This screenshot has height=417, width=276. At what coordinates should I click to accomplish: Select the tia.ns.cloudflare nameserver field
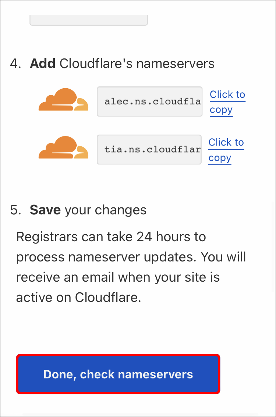(x=149, y=149)
